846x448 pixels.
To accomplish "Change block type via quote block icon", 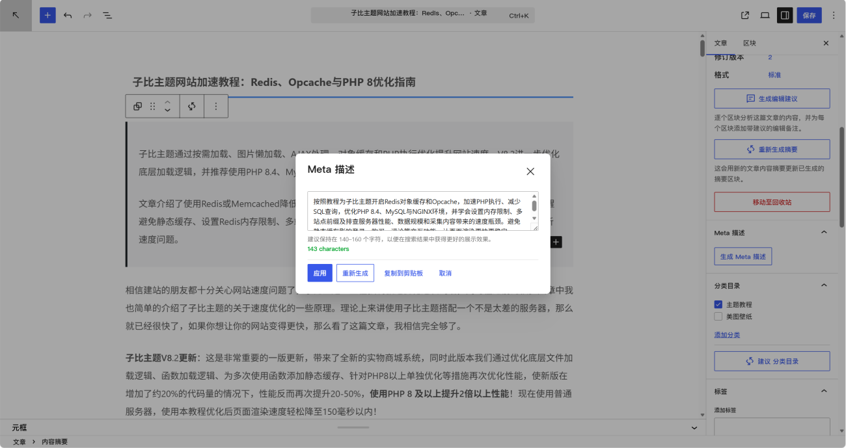I will tap(137, 107).
